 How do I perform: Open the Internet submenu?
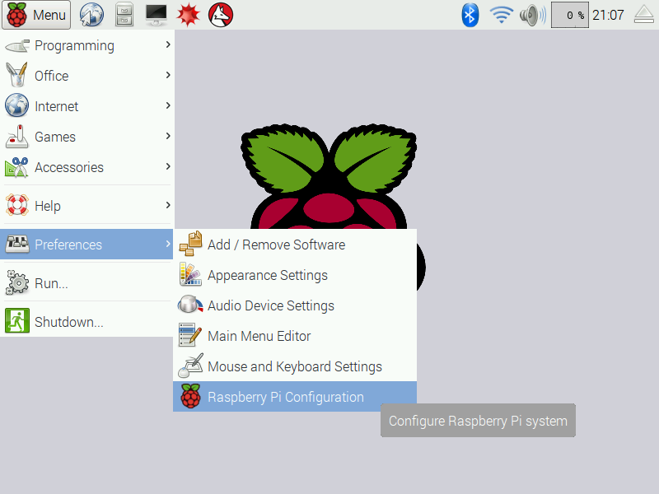tap(87, 106)
